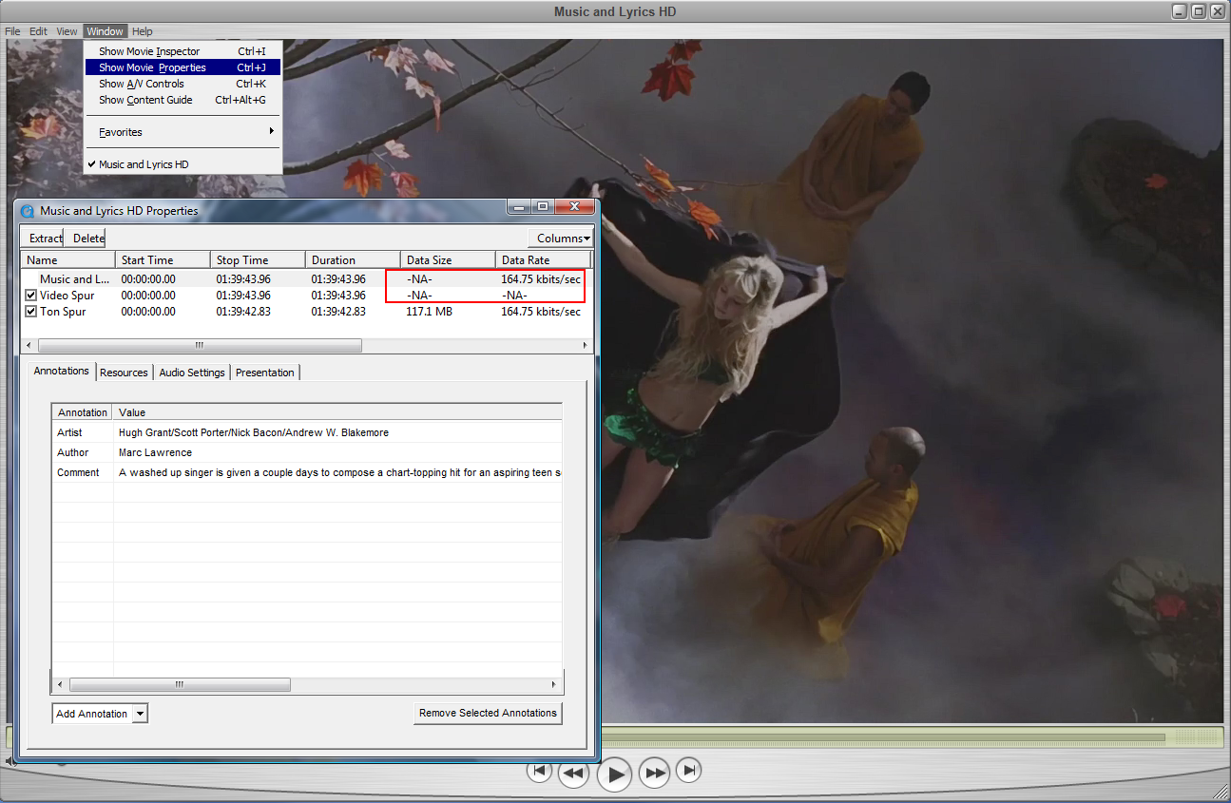Image resolution: width=1231 pixels, height=803 pixels.
Task: Click the track list horizontal scrollbar thumb
Action: [200, 345]
